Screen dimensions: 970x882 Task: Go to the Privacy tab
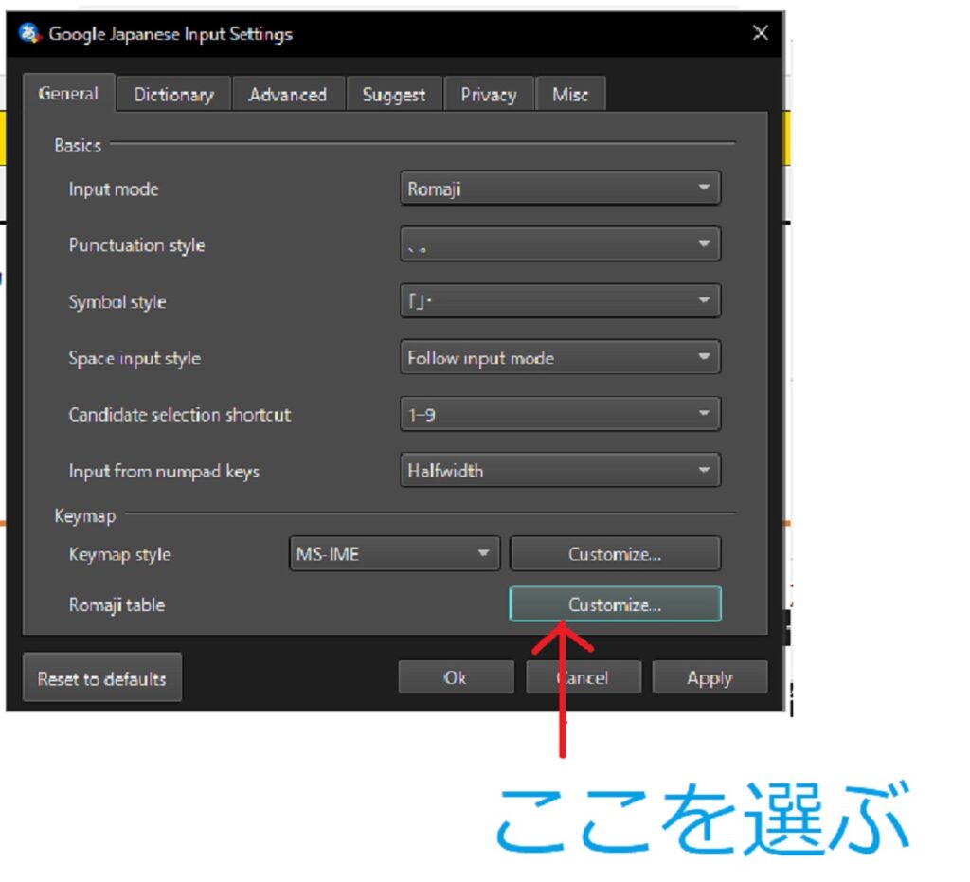click(x=489, y=95)
